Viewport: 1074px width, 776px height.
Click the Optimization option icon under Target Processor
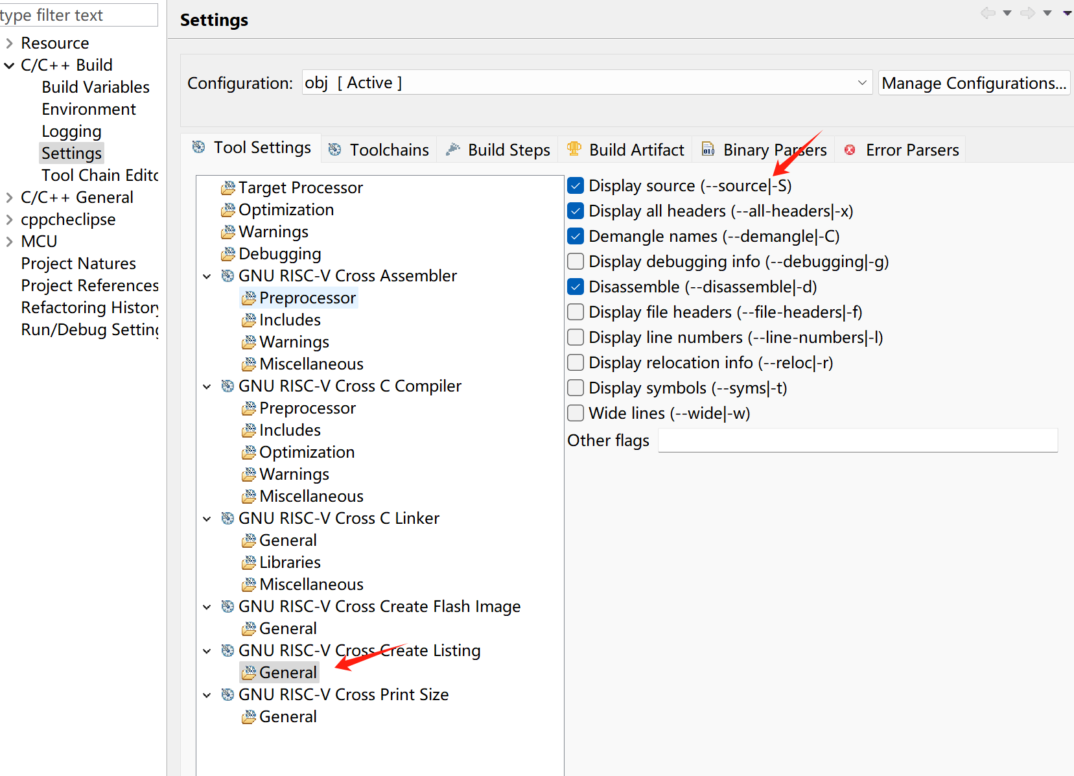(228, 210)
